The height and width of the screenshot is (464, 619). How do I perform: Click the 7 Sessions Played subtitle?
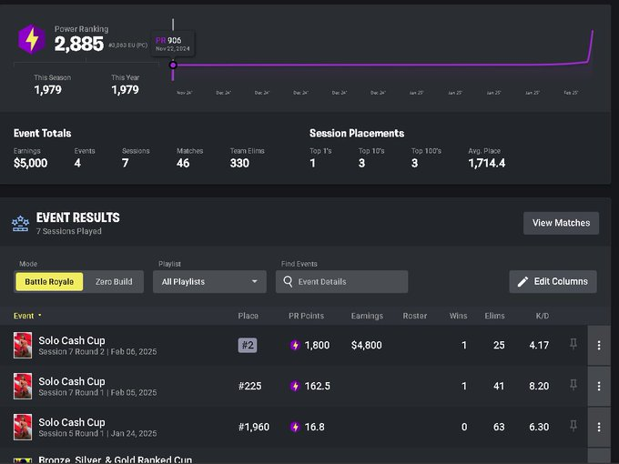(x=68, y=231)
